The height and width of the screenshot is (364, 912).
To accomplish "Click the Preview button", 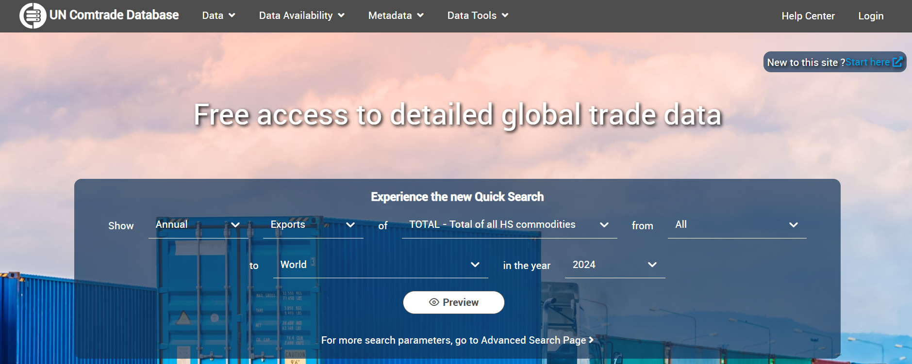I will (x=454, y=302).
